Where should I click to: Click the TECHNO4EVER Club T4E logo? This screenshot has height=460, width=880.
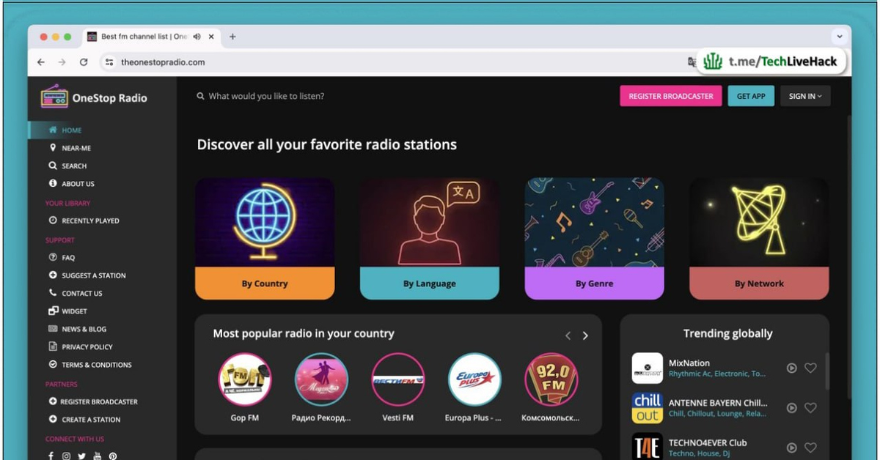point(648,447)
